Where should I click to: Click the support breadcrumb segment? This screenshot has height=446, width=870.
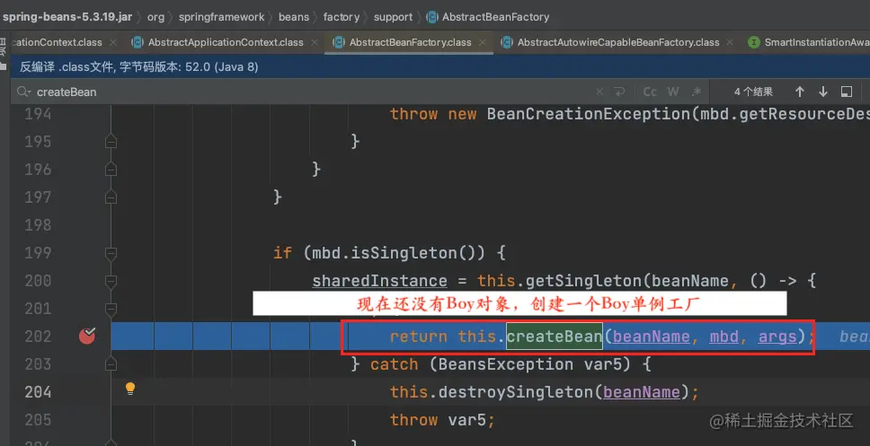click(393, 17)
